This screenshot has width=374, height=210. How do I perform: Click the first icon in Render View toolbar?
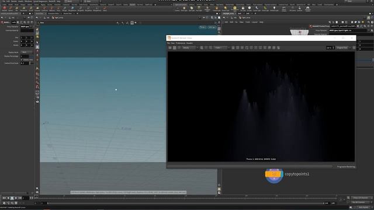(x=170, y=48)
